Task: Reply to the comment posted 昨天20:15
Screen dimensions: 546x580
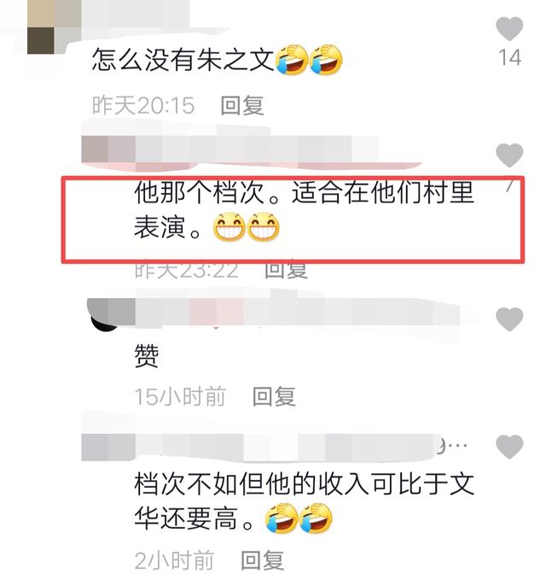Action: pyautogui.click(x=242, y=105)
